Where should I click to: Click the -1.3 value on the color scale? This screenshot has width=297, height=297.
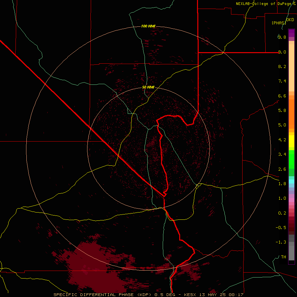coord(281,242)
